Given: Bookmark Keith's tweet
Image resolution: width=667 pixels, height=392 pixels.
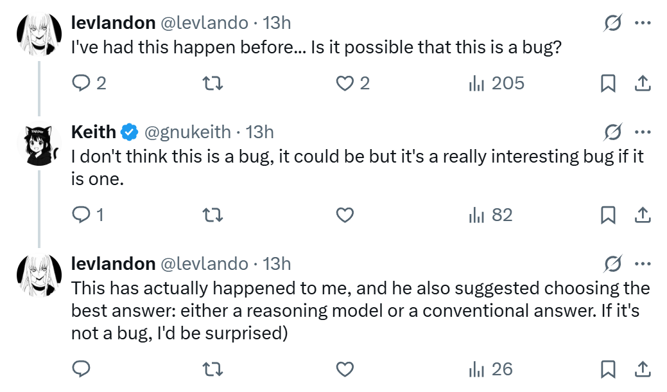Looking at the screenshot, I should point(607,215).
